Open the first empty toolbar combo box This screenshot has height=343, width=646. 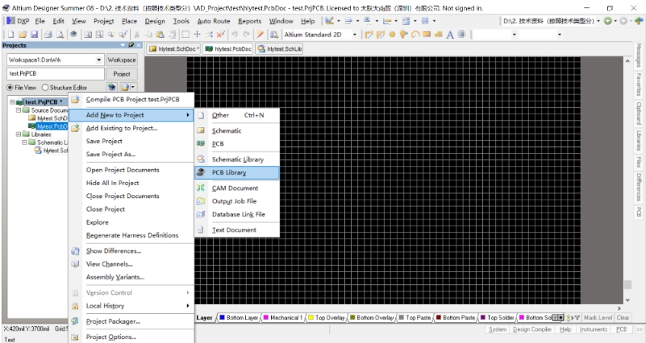point(515,35)
